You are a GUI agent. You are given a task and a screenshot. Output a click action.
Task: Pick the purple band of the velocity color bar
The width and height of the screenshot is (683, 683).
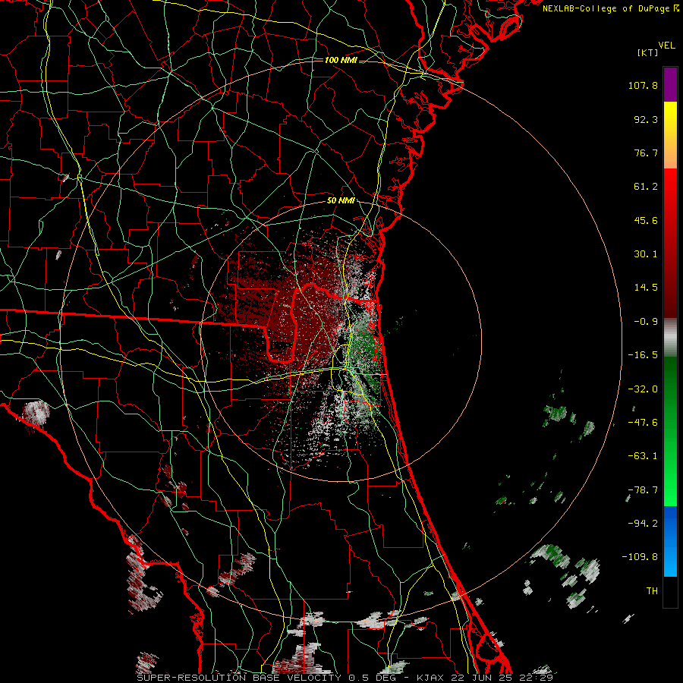tap(670, 84)
